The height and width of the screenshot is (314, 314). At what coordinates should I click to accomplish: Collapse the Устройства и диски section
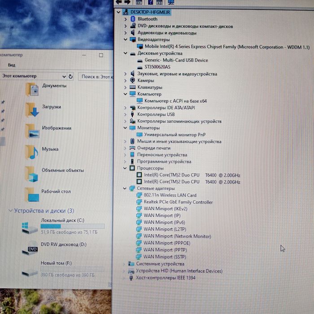point(10,210)
